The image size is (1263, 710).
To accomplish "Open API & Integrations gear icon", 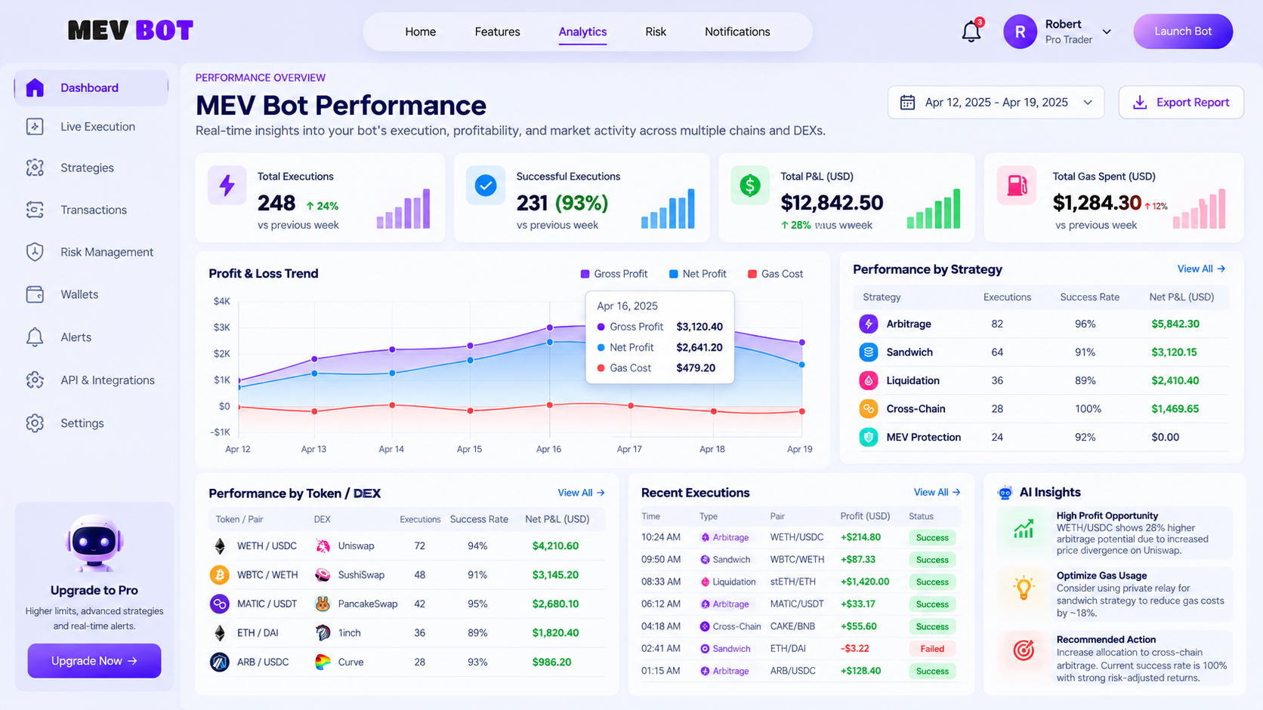I will tap(35, 380).
